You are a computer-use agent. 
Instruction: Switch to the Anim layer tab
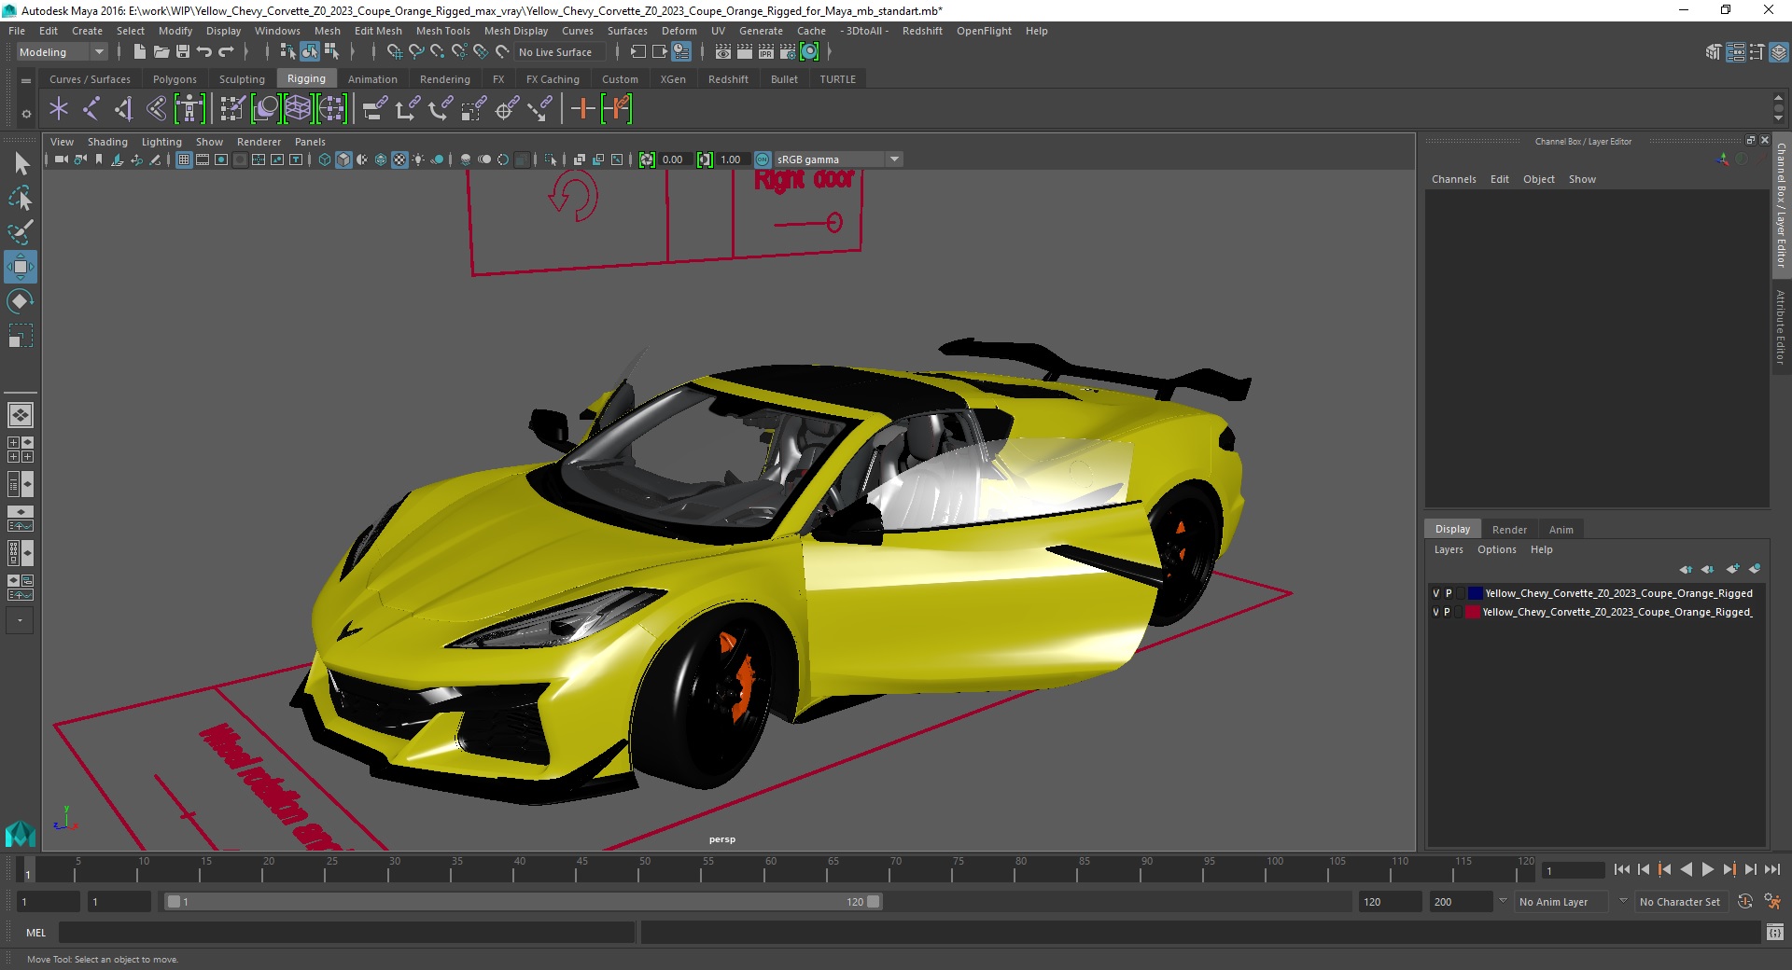point(1561,529)
